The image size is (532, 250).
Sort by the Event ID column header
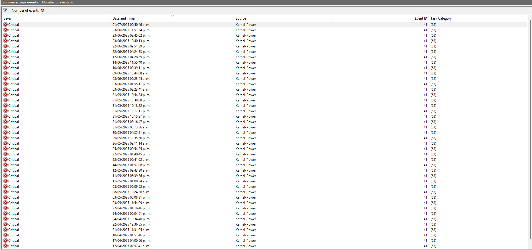click(380, 18)
